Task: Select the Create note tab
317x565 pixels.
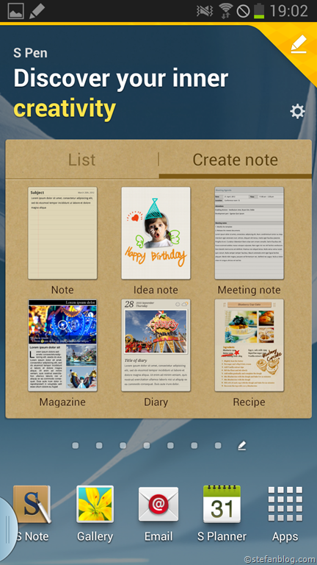Action: point(235,160)
